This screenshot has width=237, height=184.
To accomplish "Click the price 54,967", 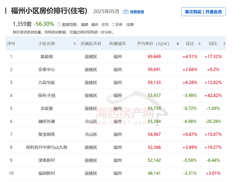I will coord(154,134).
